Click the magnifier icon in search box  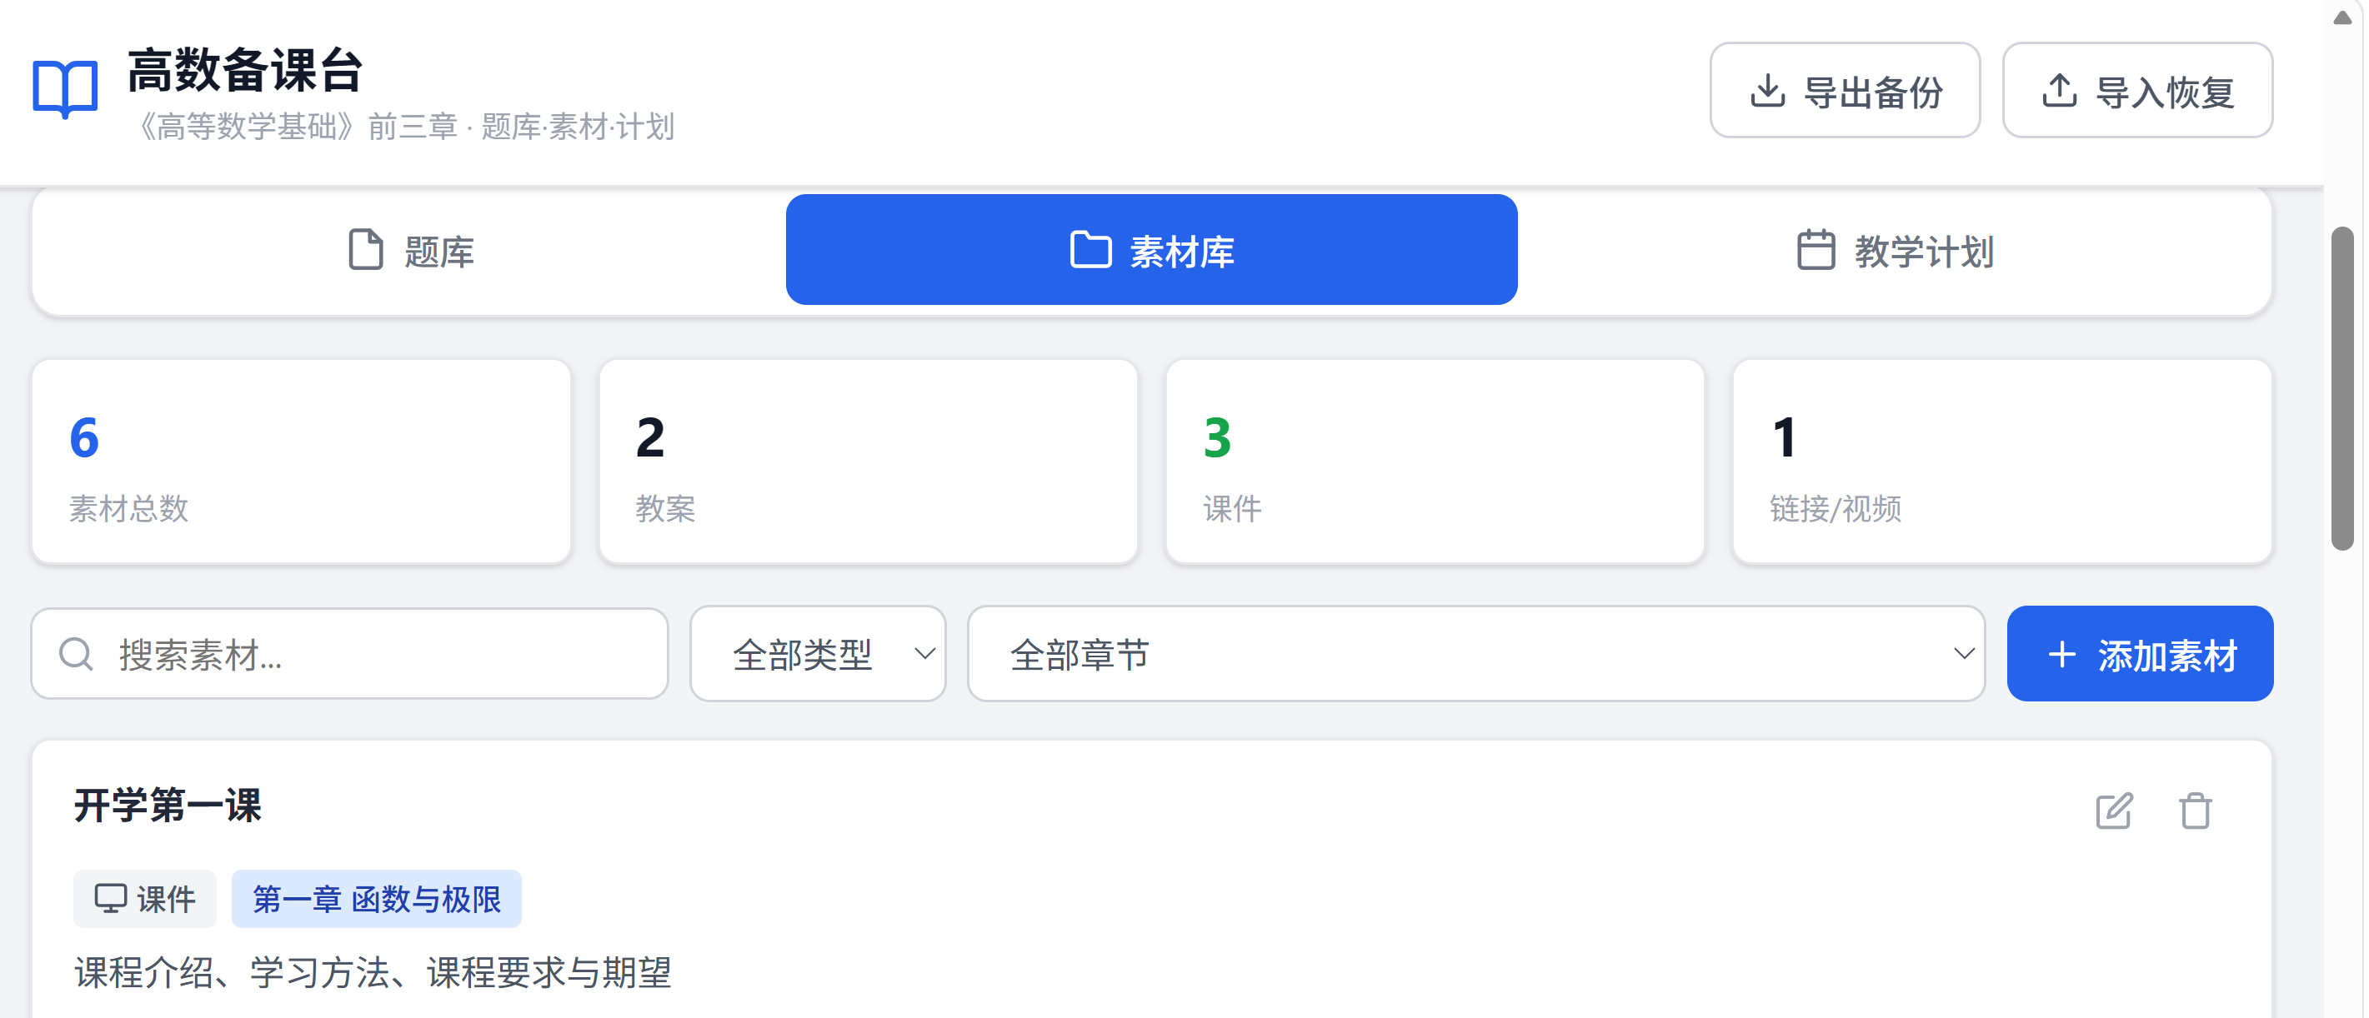click(x=77, y=654)
